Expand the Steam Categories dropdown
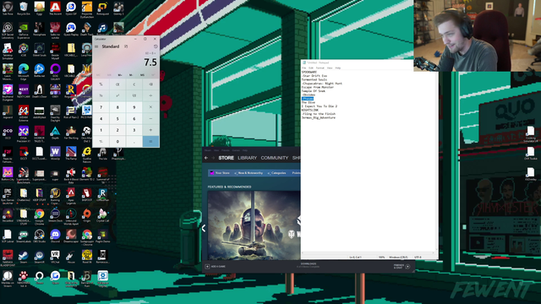Viewport: 541px width, 304px height. coord(277,173)
